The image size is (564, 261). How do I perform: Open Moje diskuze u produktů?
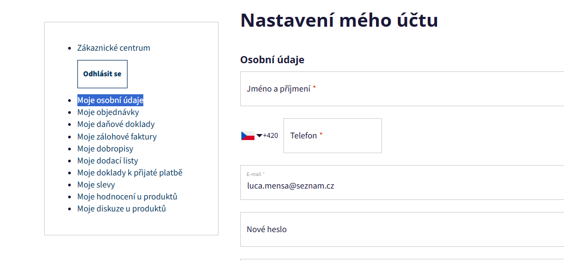pos(122,209)
